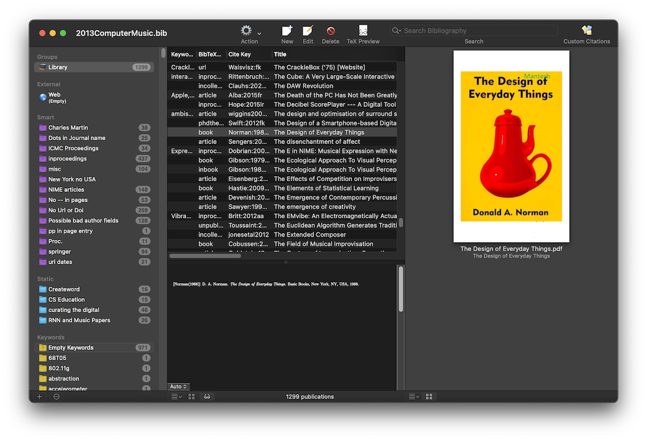Open the Auto format dropdown below the preview

click(x=178, y=386)
